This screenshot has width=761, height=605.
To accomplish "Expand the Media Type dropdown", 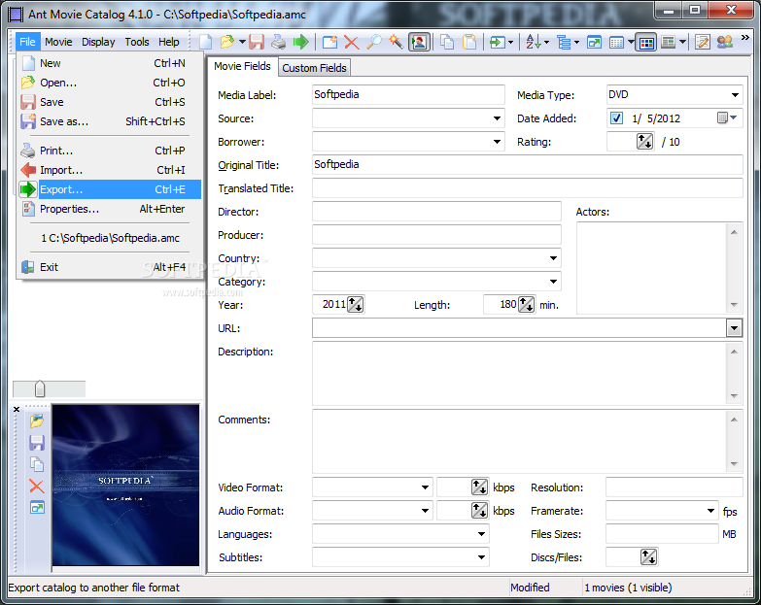I will pos(735,95).
